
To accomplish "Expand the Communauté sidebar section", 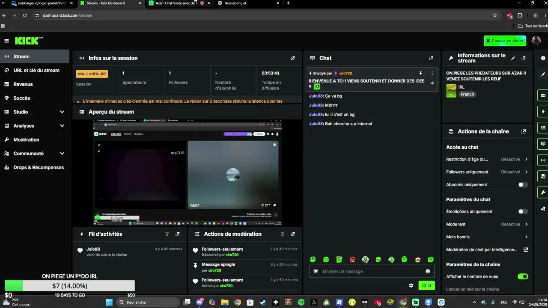I will [62, 154].
